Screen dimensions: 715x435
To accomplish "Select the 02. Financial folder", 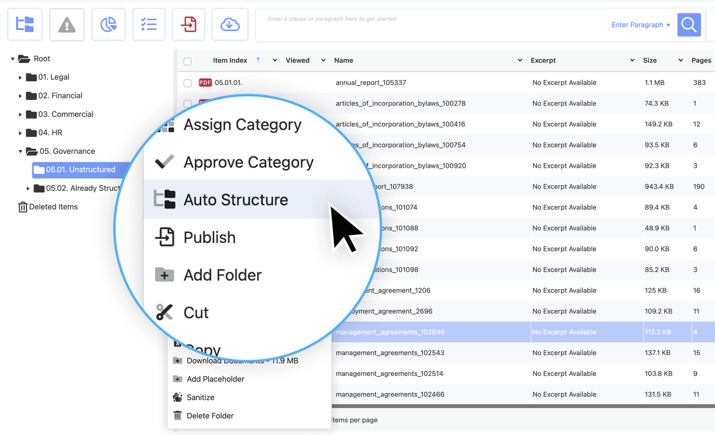I will tap(60, 96).
